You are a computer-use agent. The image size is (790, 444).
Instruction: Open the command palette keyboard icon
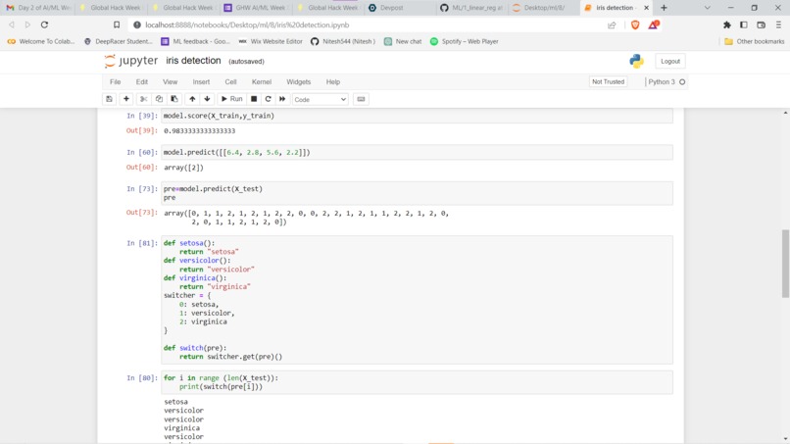(x=361, y=99)
